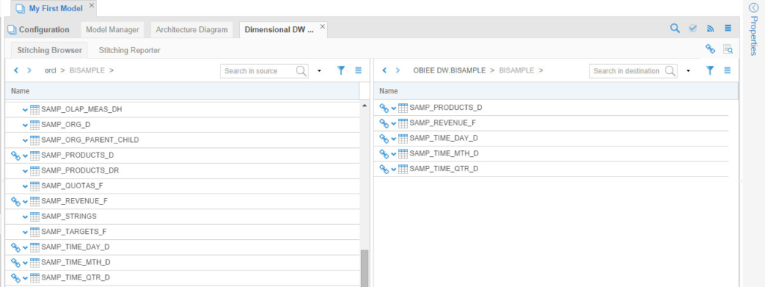Click the source search magnifier icon
This screenshot has height=287, width=765.
[302, 71]
